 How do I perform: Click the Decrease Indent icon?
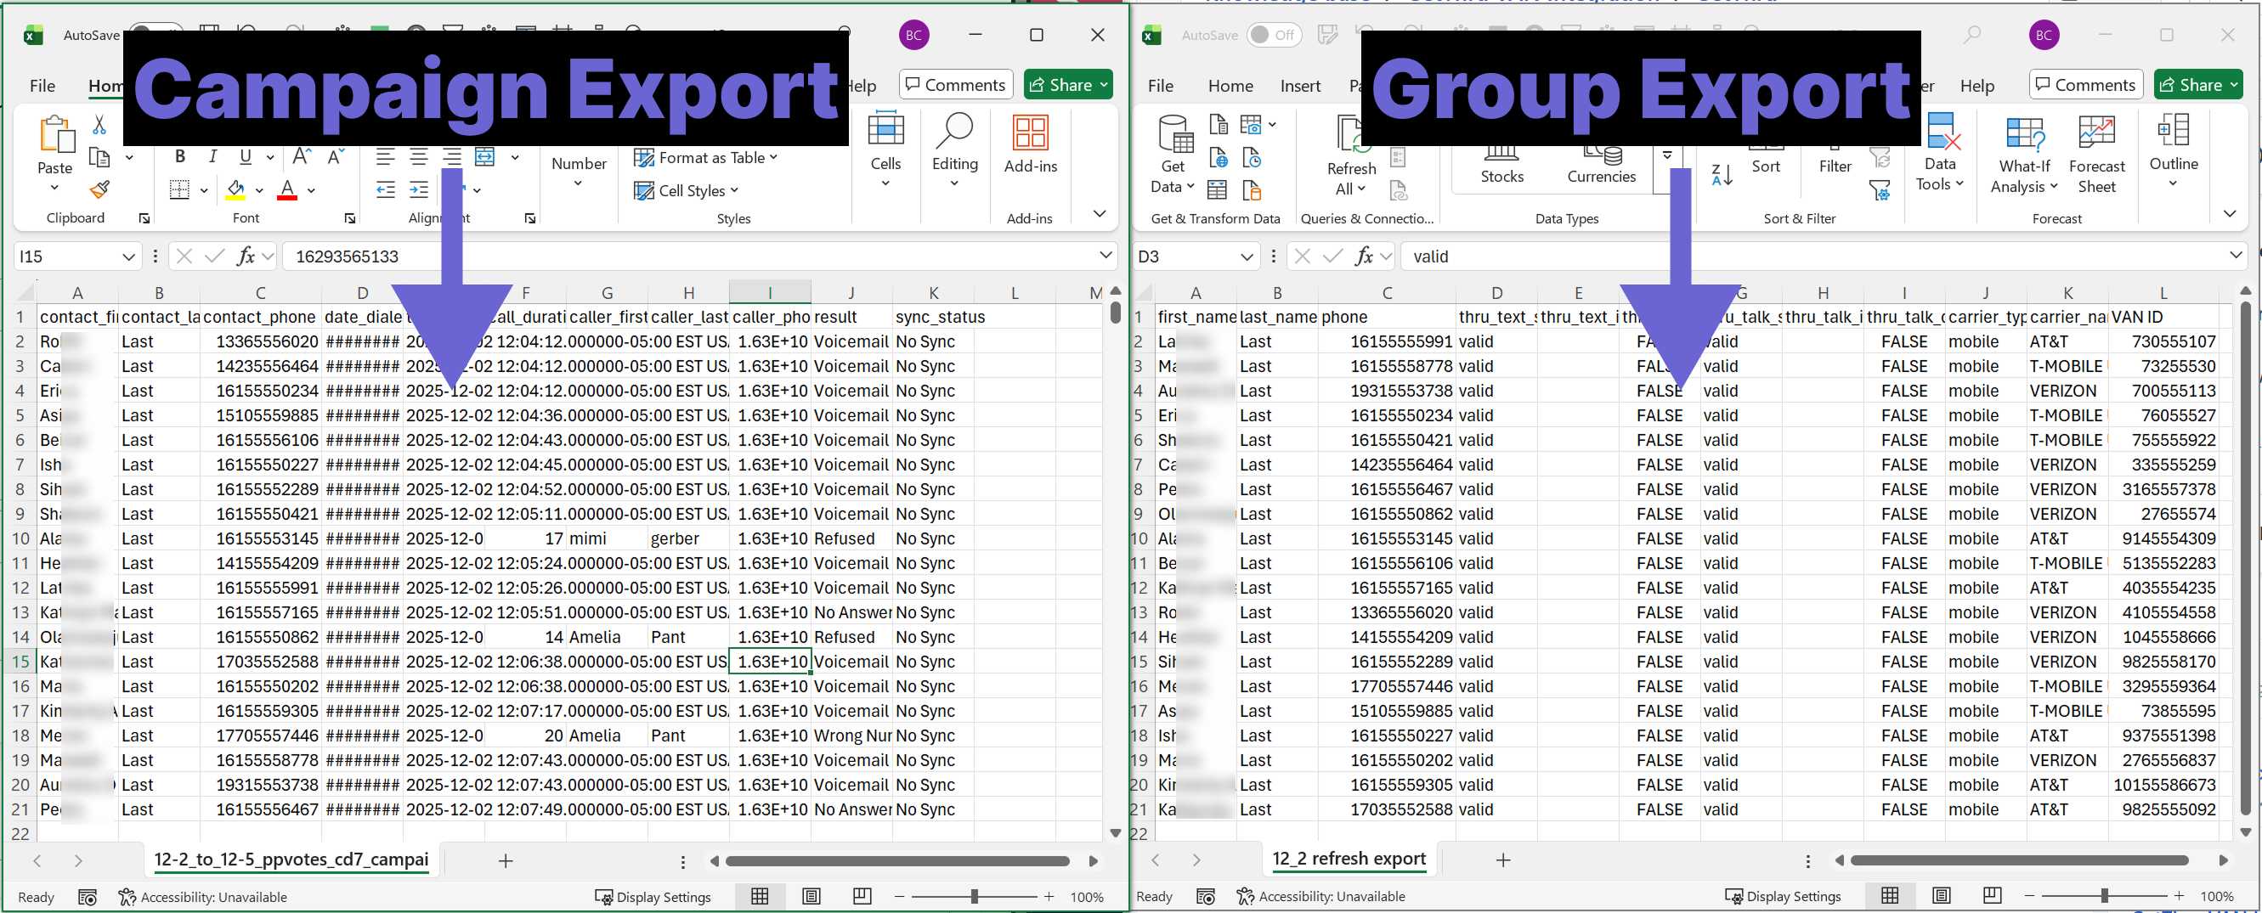coord(385,189)
